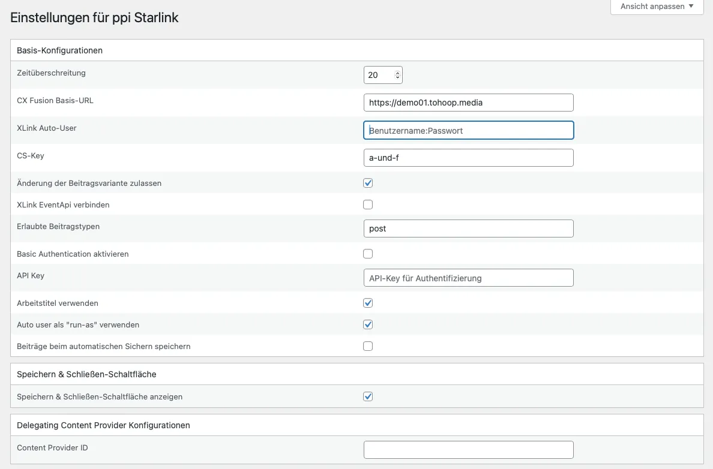Click the XLink Auto-User label
The height and width of the screenshot is (469, 713).
point(46,128)
